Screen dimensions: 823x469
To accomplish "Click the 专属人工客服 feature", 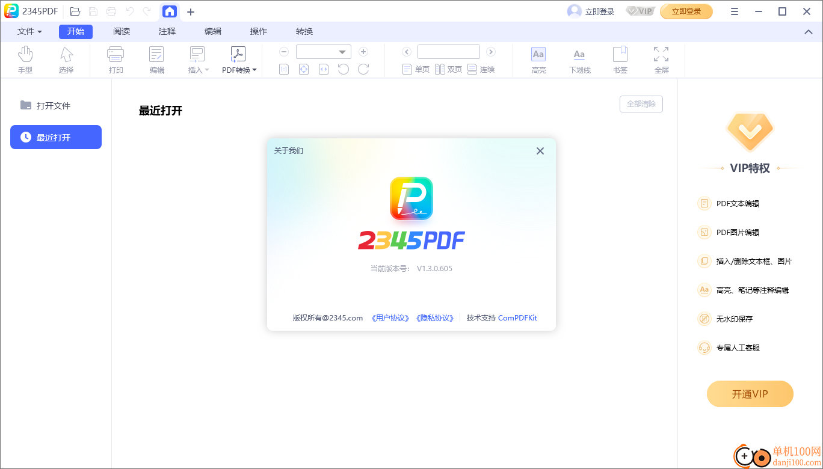I will click(x=729, y=348).
